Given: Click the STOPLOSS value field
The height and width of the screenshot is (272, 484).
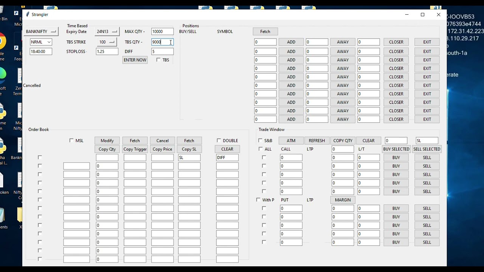Looking at the screenshot, I should (x=107, y=51).
